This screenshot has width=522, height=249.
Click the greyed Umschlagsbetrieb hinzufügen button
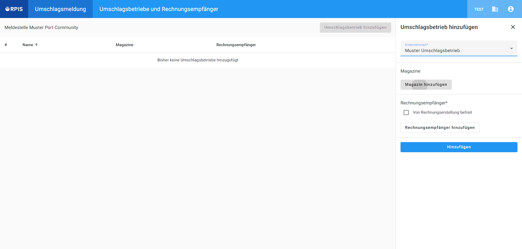point(355,28)
